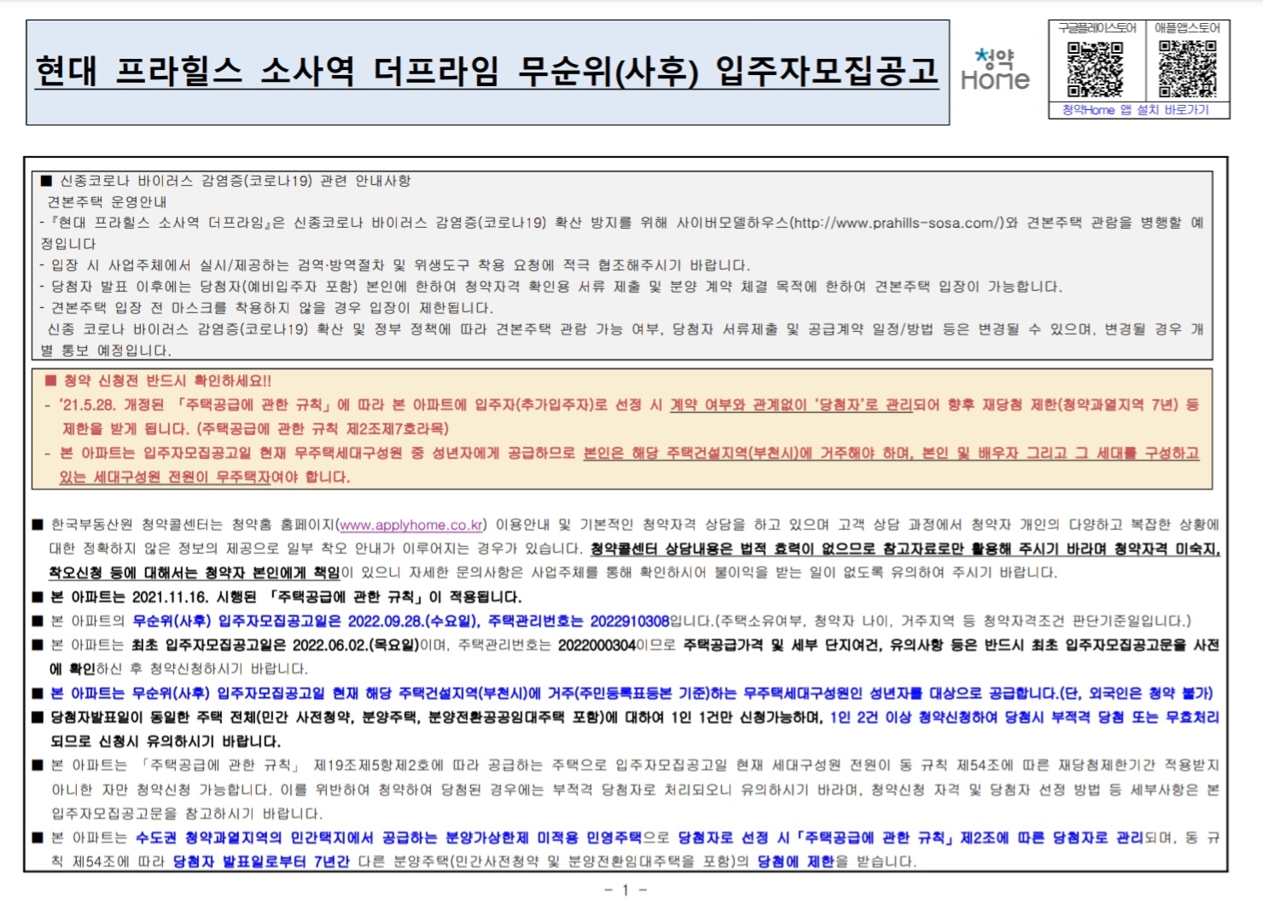Click the blue text (단, 외국인은 청약 불가)
This screenshot has height=900, width=1263.
(1136, 693)
